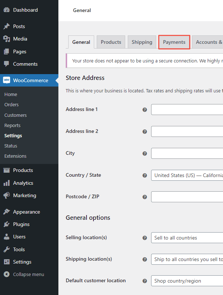Screen dimensions: 223x295
Task: Select the Dashboard icon at the top
Action: tap(7, 10)
